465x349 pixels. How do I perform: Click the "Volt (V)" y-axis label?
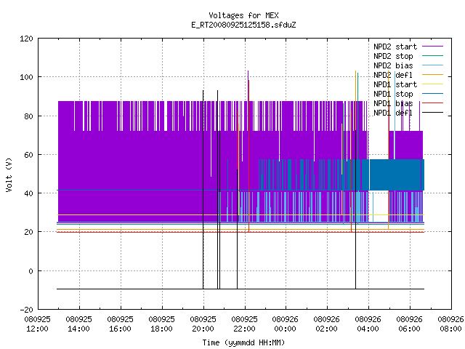pos(9,174)
